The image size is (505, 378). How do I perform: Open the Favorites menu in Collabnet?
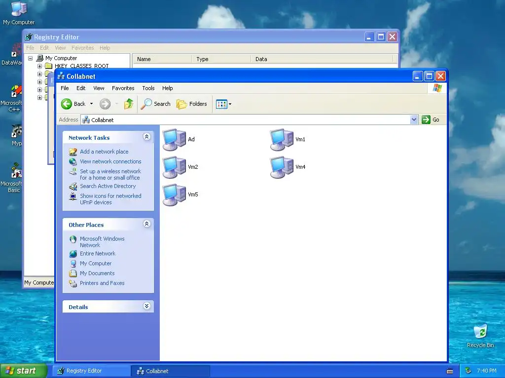pos(123,88)
